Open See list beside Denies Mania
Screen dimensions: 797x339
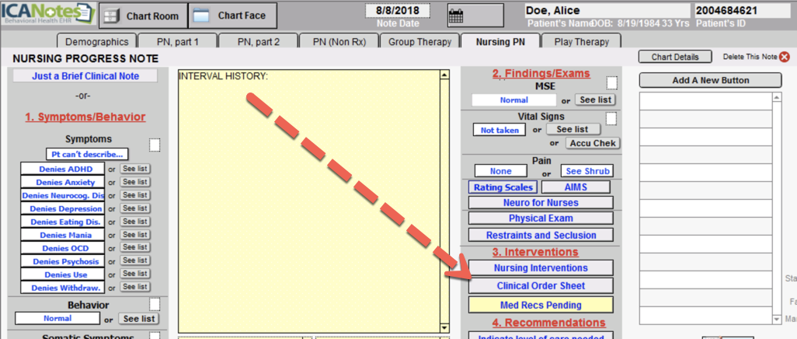coord(136,235)
